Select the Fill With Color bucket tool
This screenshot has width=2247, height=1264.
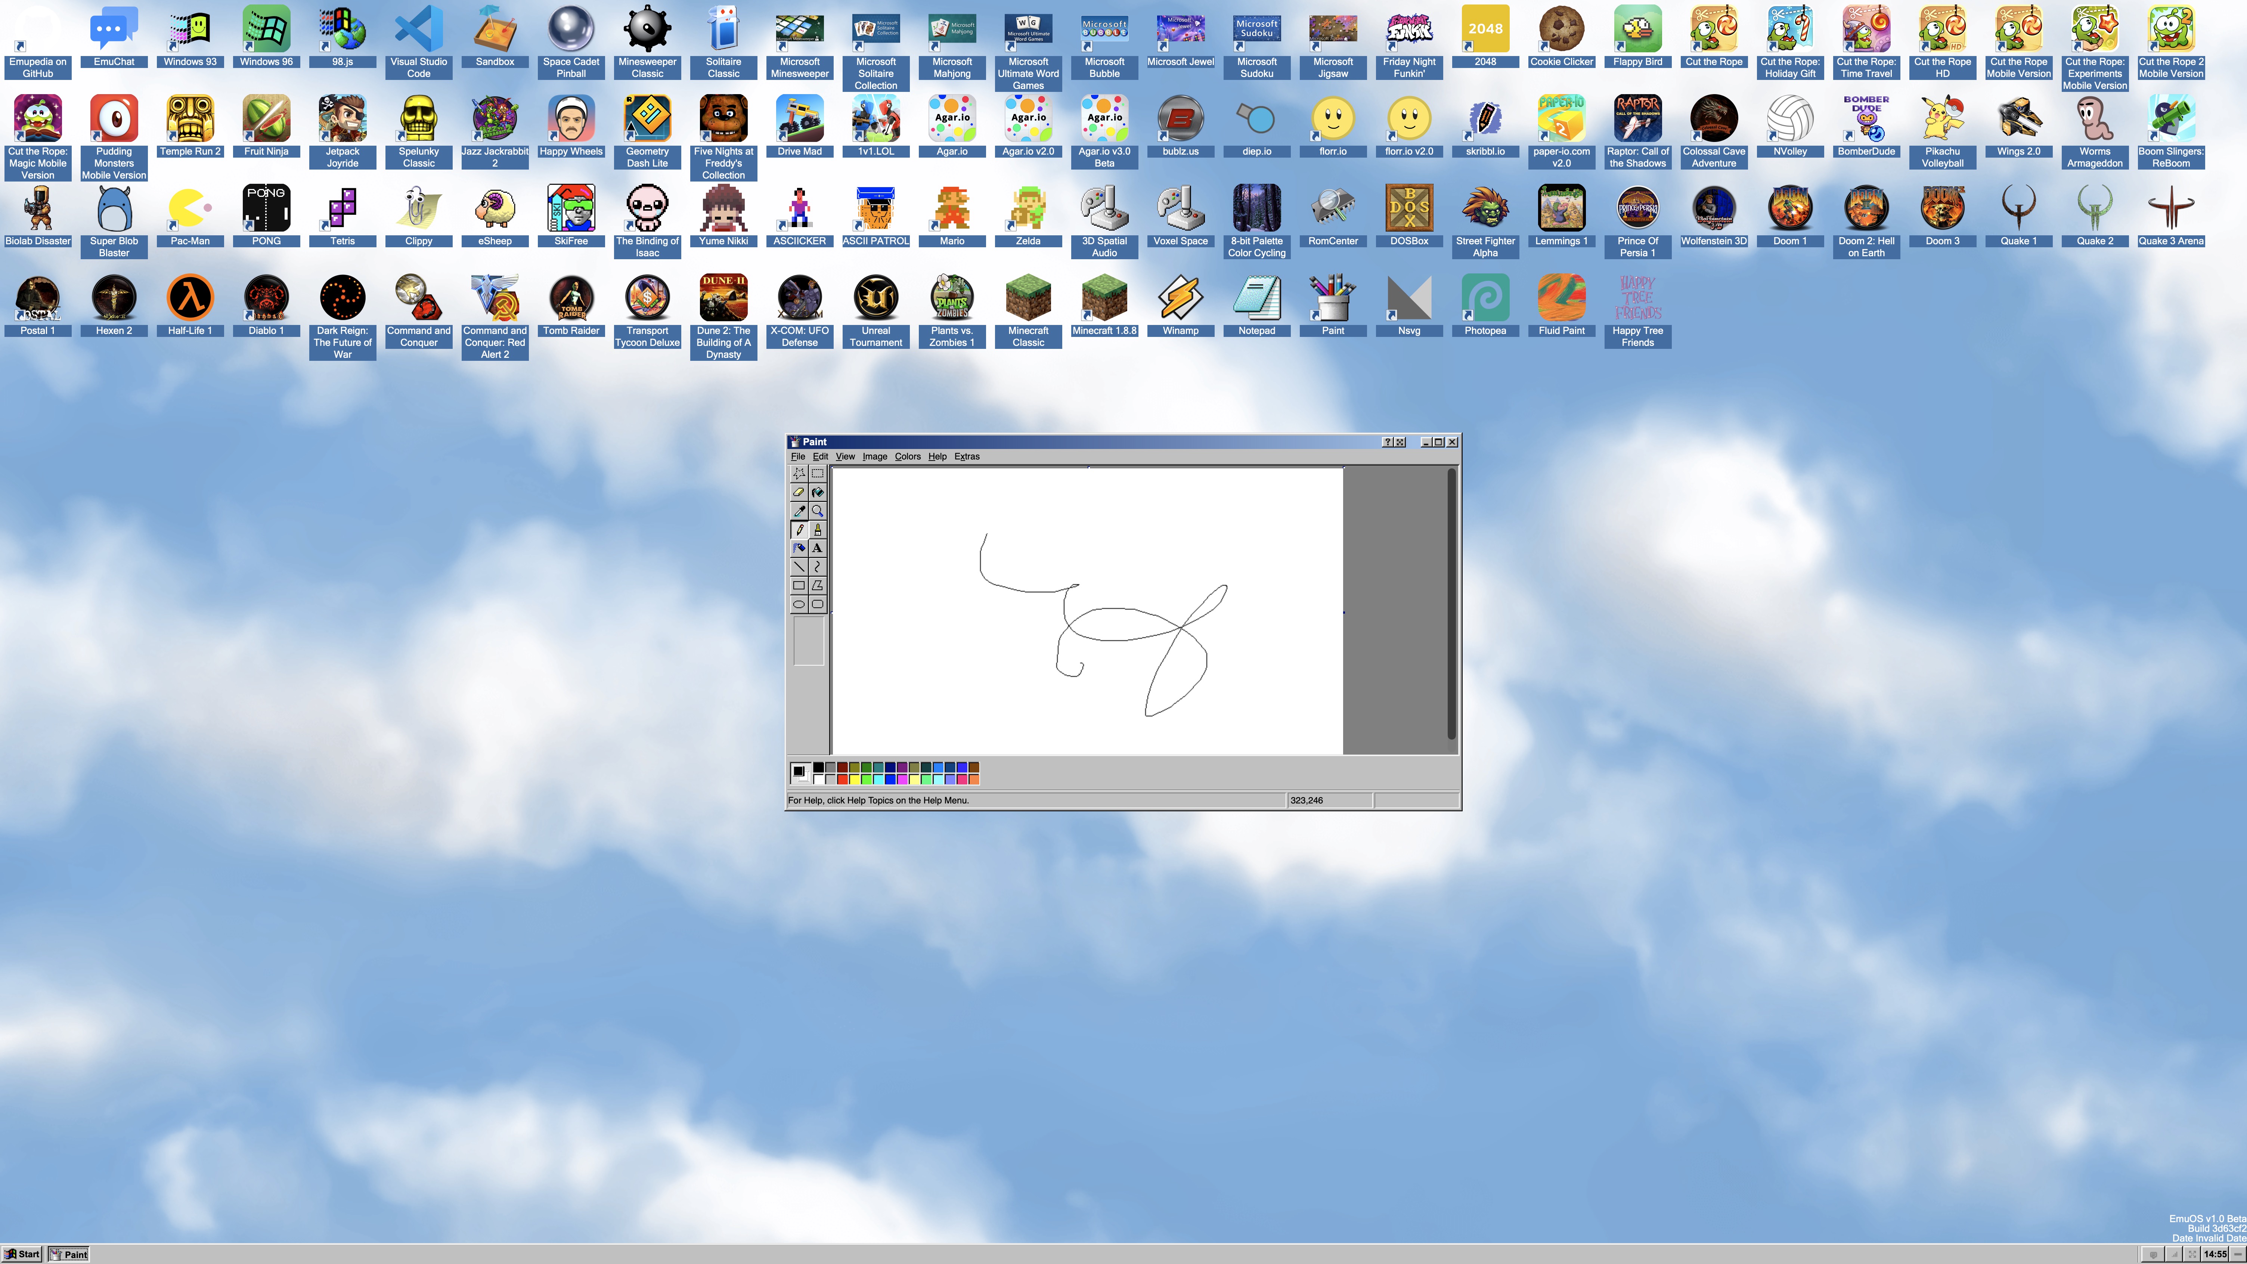pyautogui.click(x=817, y=492)
